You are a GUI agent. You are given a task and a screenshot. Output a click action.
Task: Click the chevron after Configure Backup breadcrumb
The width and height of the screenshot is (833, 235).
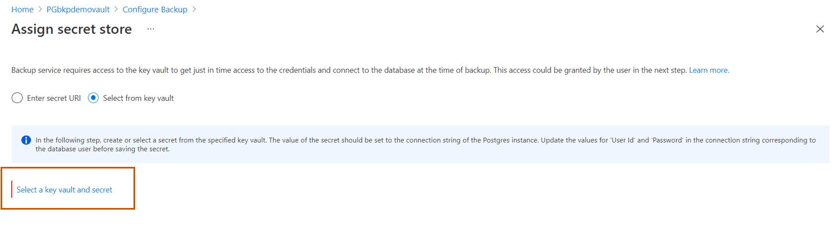194,10
